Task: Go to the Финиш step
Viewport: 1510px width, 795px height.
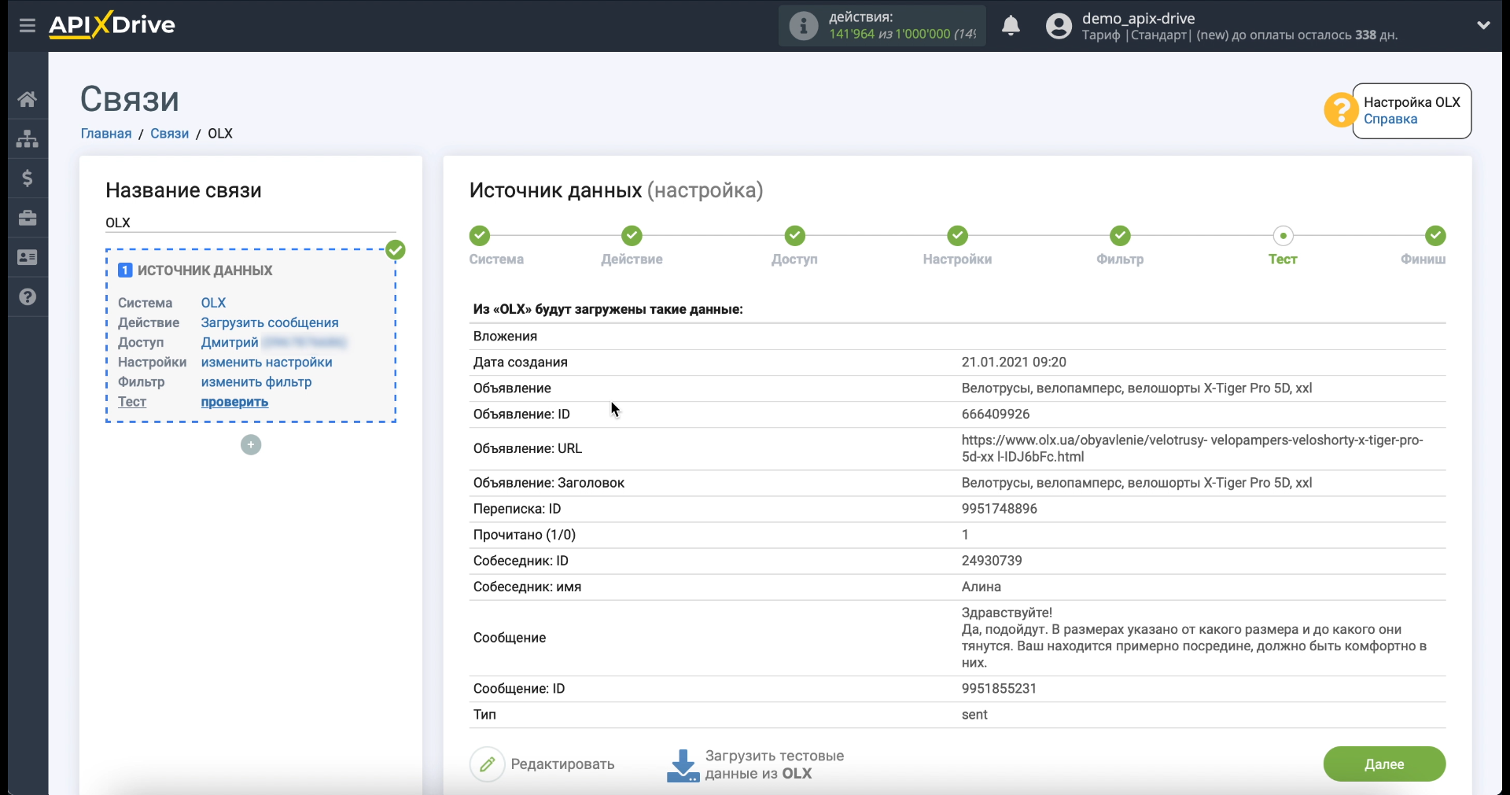Action: click(1435, 236)
